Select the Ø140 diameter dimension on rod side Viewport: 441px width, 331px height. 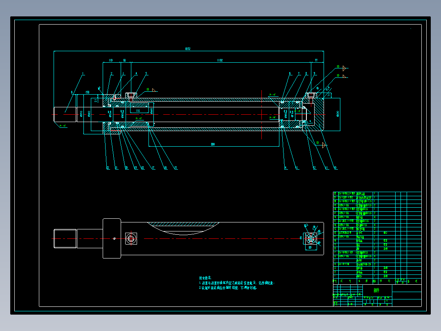tap(89, 114)
